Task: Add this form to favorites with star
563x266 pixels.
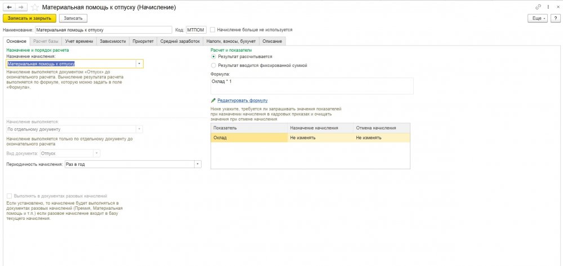Action: (36, 7)
